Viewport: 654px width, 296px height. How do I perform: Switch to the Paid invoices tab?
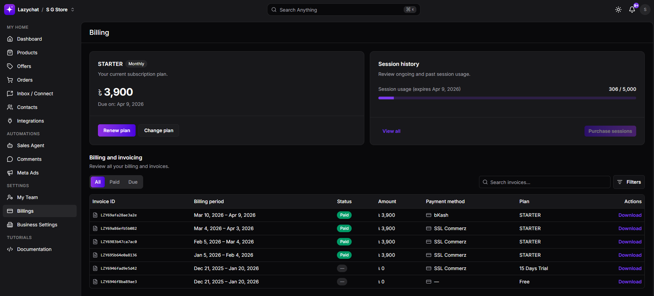tap(114, 182)
